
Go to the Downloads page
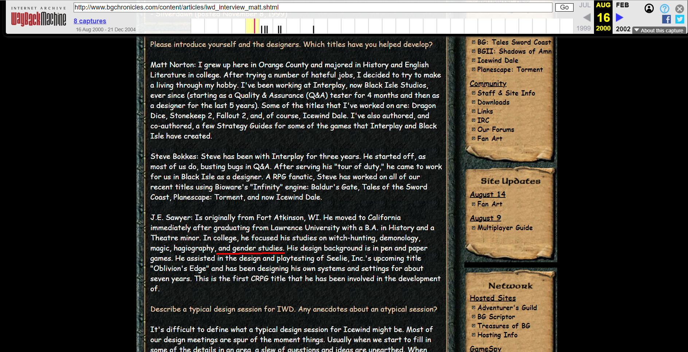pyautogui.click(x=493, y=102)
